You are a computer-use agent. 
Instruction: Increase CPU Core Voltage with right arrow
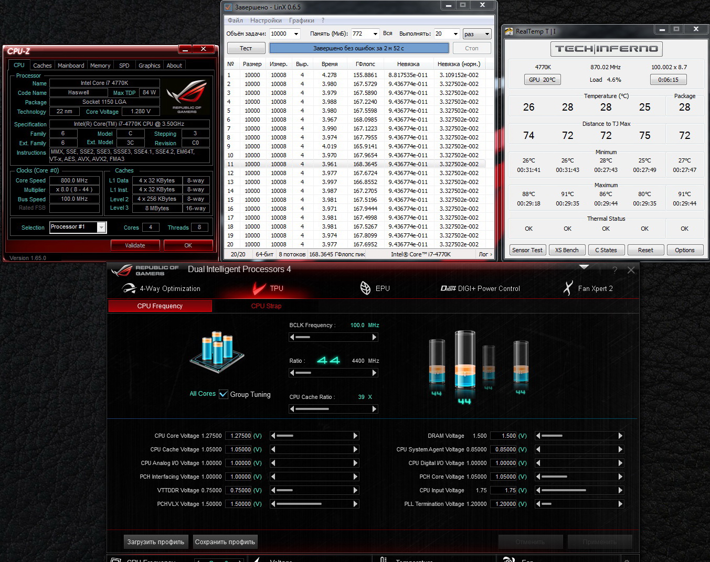[355, 436]
